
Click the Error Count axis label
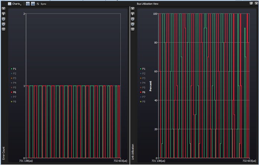point(4,153)
